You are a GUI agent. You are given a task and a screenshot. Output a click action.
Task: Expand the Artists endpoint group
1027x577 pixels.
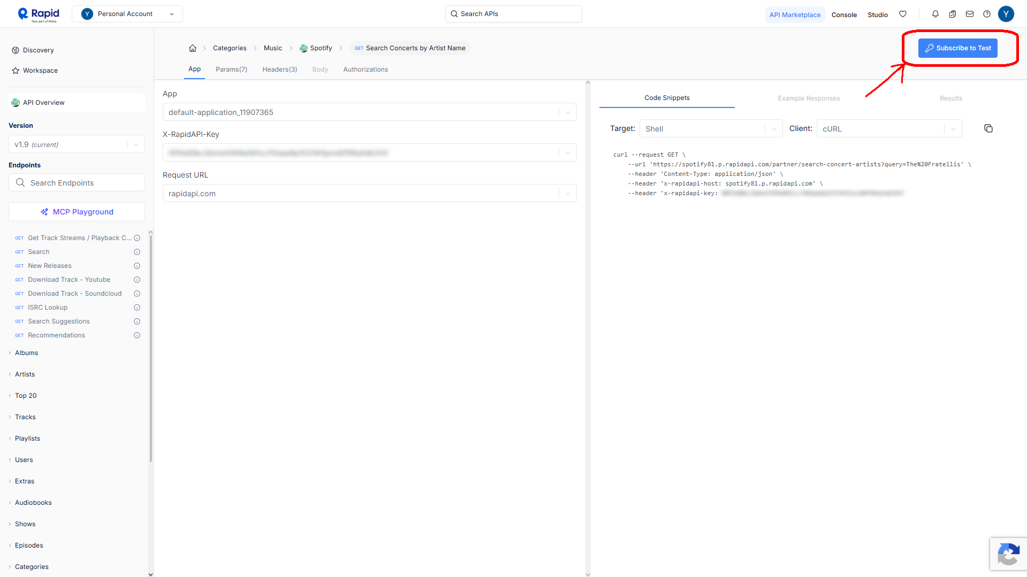[25, 374]
